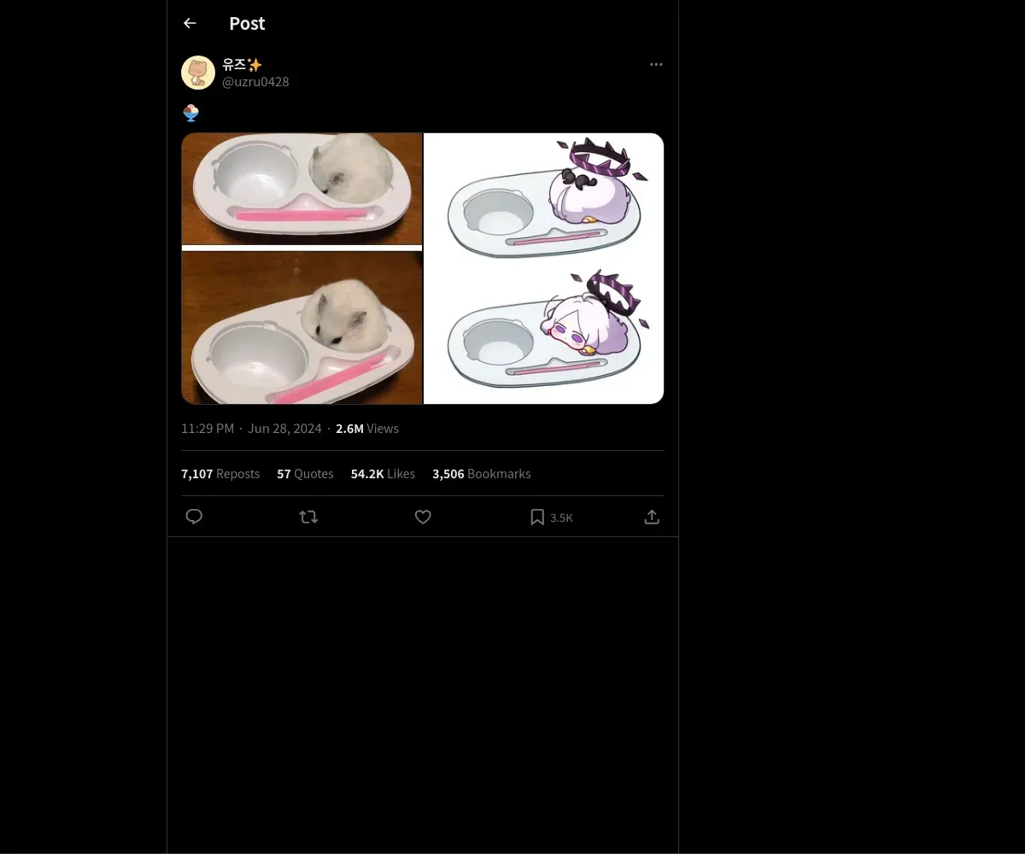1025x854 pixels.
Task: Open the author's profile avatar
Action: [x=198, y=73]
